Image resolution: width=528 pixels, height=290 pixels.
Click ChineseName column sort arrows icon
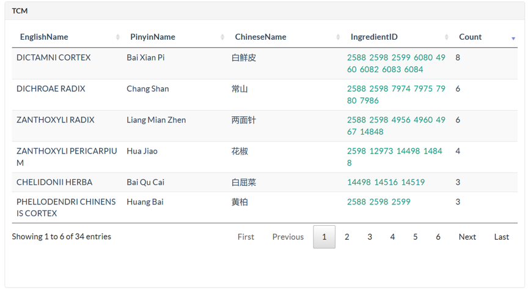(x=338, y=37)
